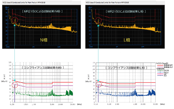Screen dimensions: 174x109
Task: Select the label [MR2150による試験結果(L相)]
Action: [126, 11]
